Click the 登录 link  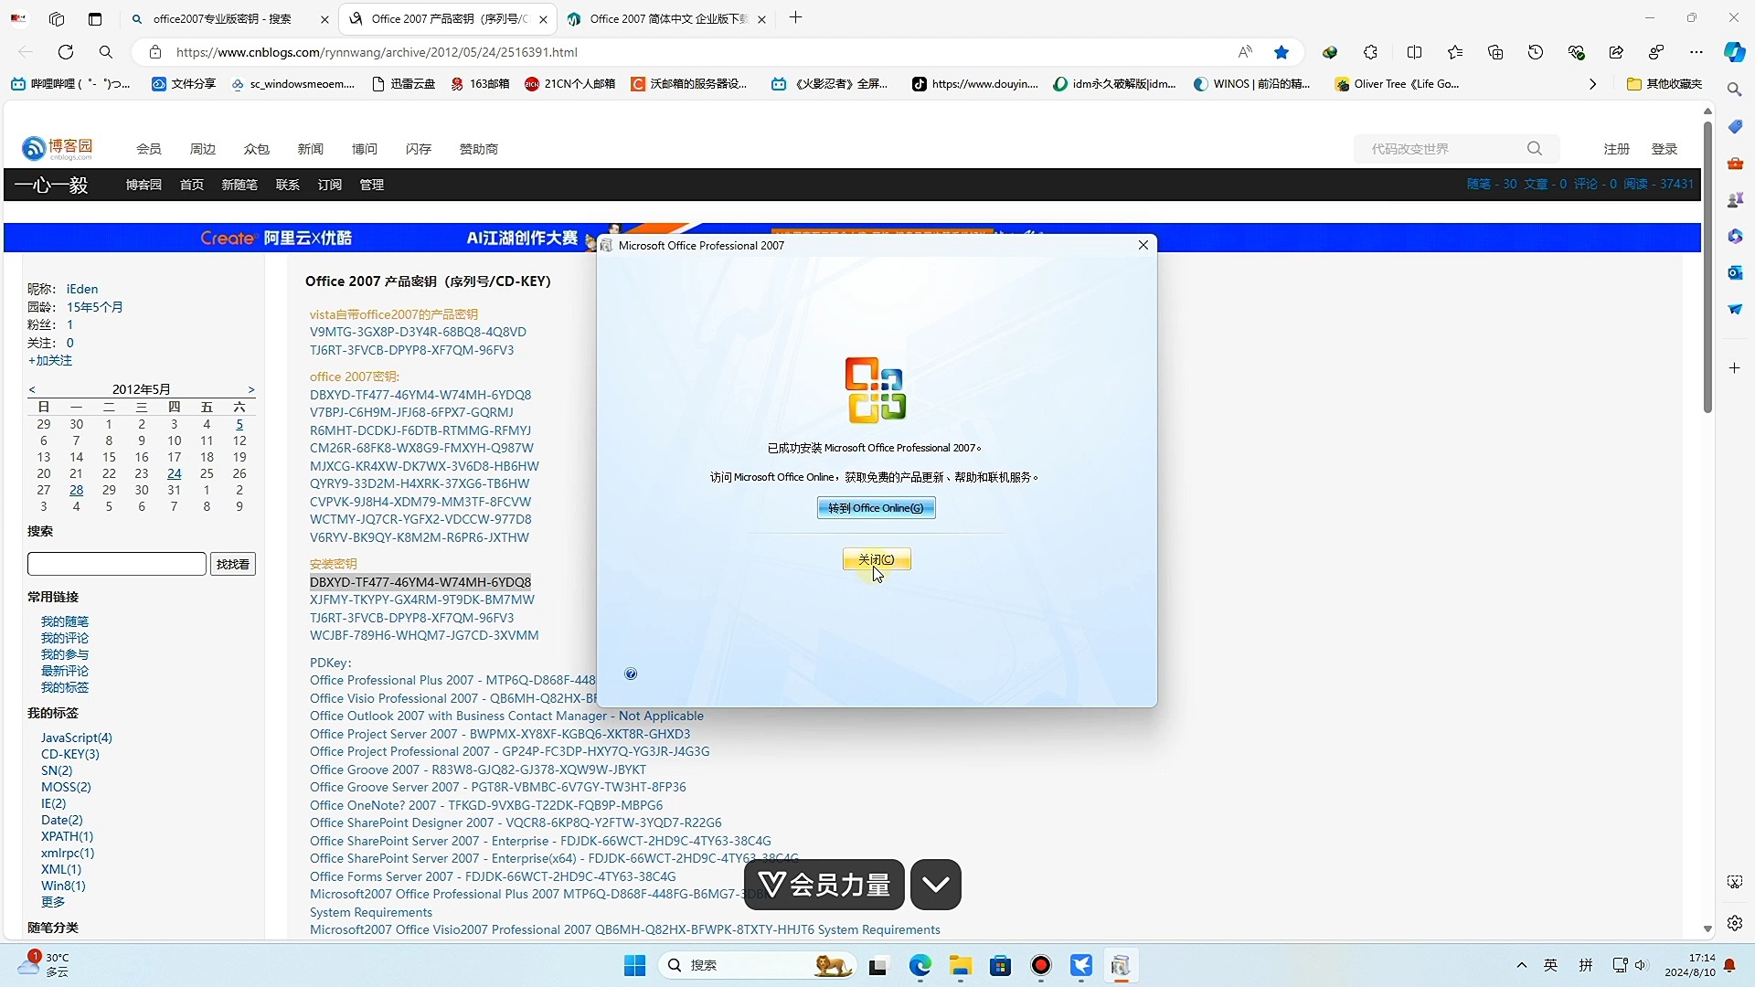tap(1664, 149)
